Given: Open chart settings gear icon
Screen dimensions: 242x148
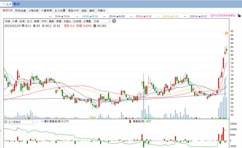Looking at the screenshot, I should tap(114, 21).
